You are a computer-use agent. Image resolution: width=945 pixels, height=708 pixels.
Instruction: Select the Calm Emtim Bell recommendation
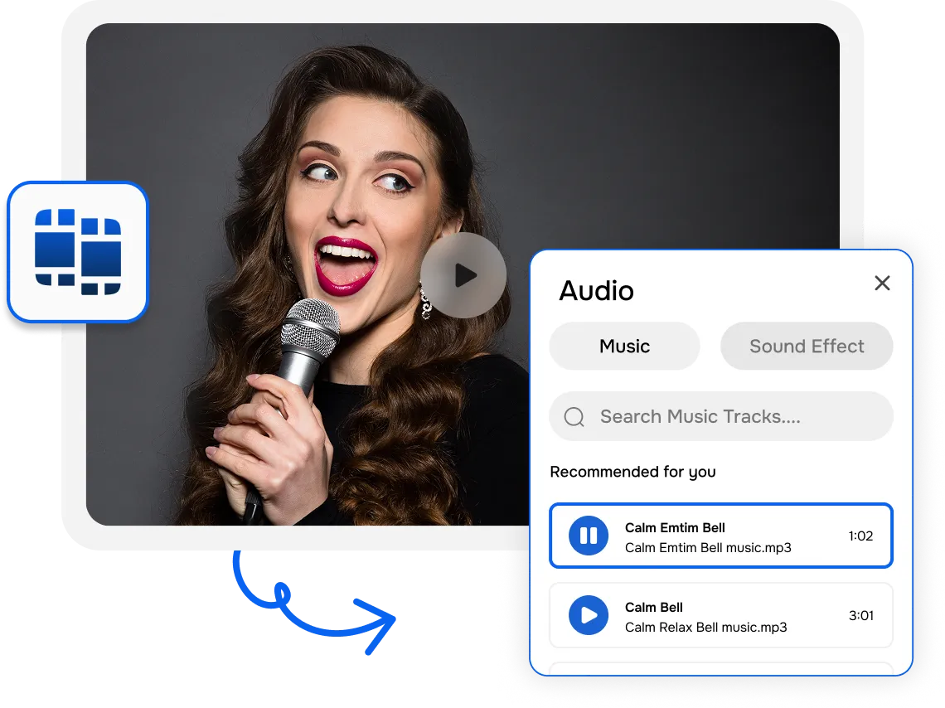pyautogui.click(x=721, y=536)
